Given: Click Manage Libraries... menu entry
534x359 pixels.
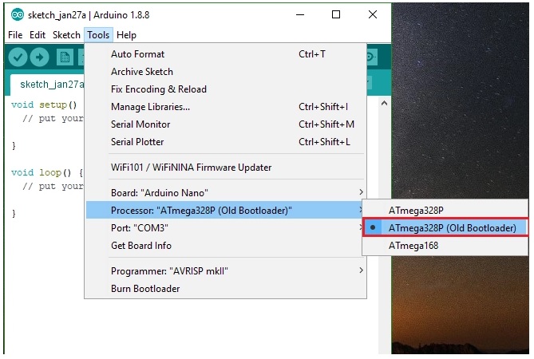Looking at the screenshot, I should pyautogui.click(x=150, y=107).
